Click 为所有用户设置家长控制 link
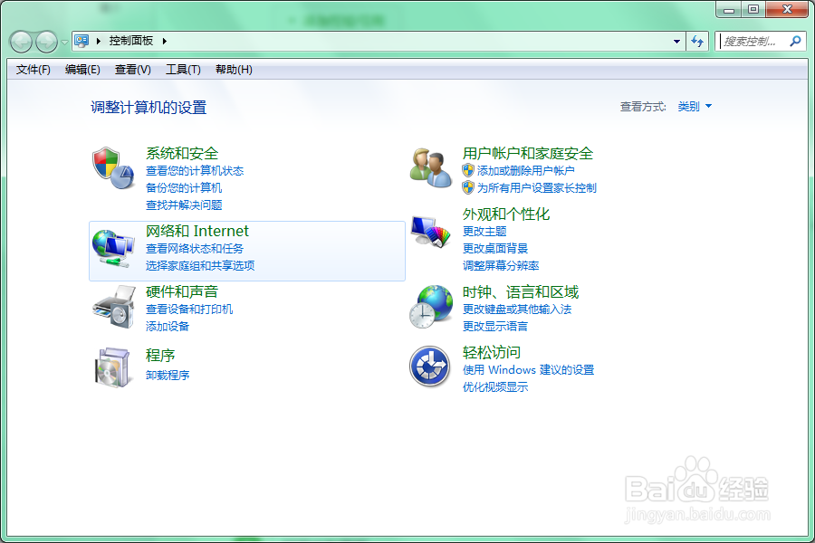This screenshot has width=815, height=543. click(536, 188)
